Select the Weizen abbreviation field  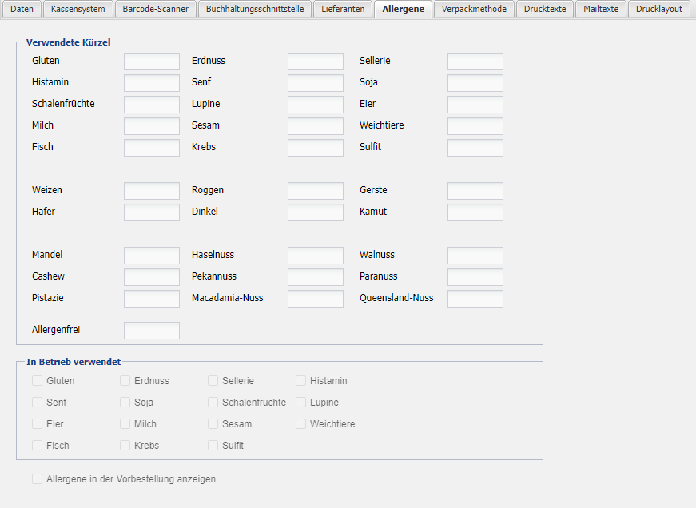pyautogui.click(x=152, y=191)
